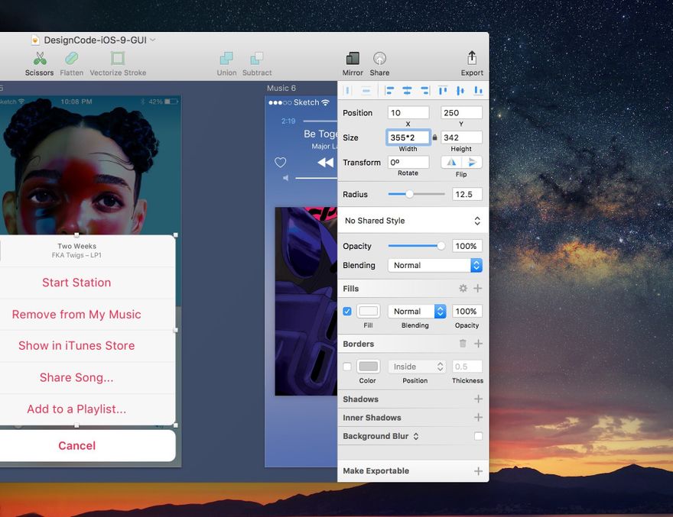The width and height of the screenshot is (673, 517).
Task: Align layers to left edge
Action: pyautogui.click(x=389, y=90)
